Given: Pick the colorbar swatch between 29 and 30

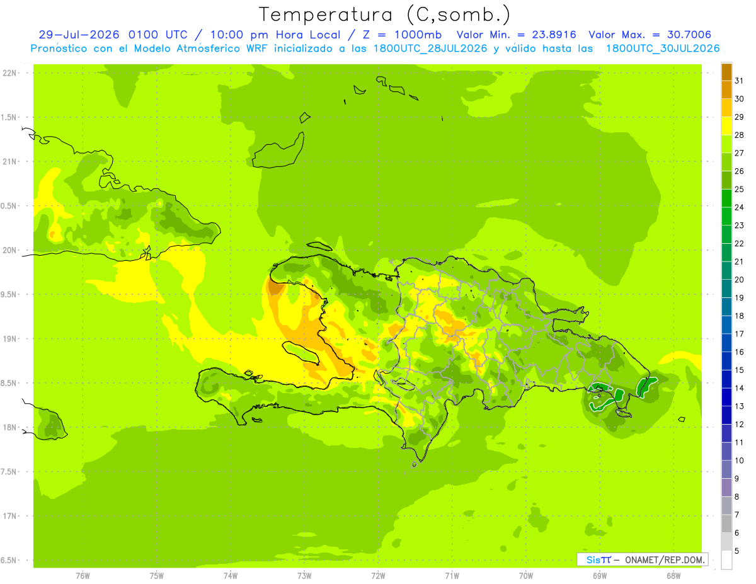Looking at the screenshot, I should tap(726, 108).
